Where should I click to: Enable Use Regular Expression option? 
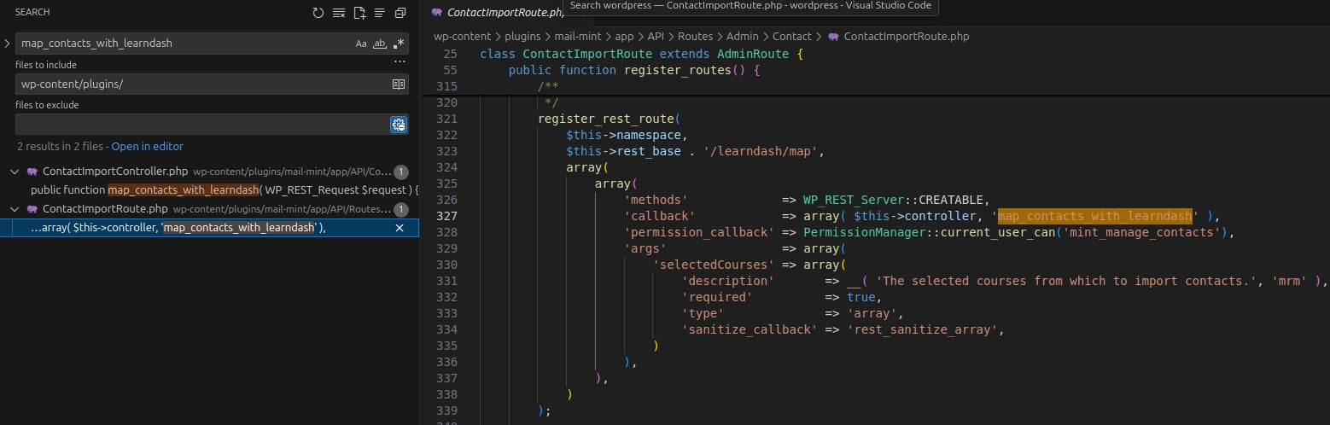point(399,44)
